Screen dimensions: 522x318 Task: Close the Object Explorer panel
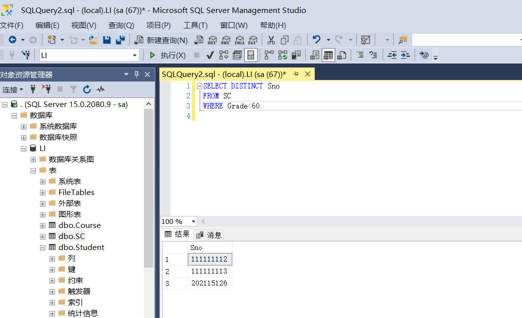click(x=147, y=74)
